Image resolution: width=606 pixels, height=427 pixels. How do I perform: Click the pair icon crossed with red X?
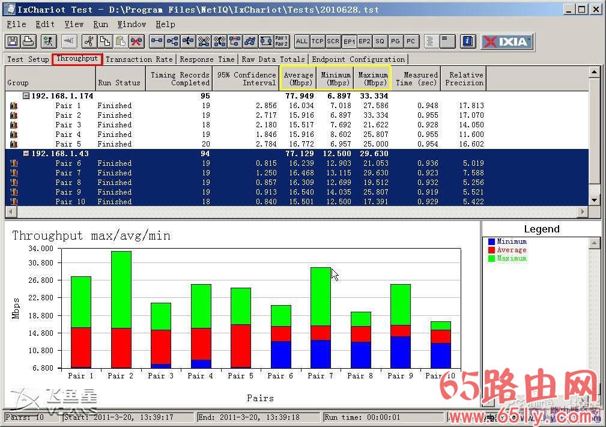235,41
